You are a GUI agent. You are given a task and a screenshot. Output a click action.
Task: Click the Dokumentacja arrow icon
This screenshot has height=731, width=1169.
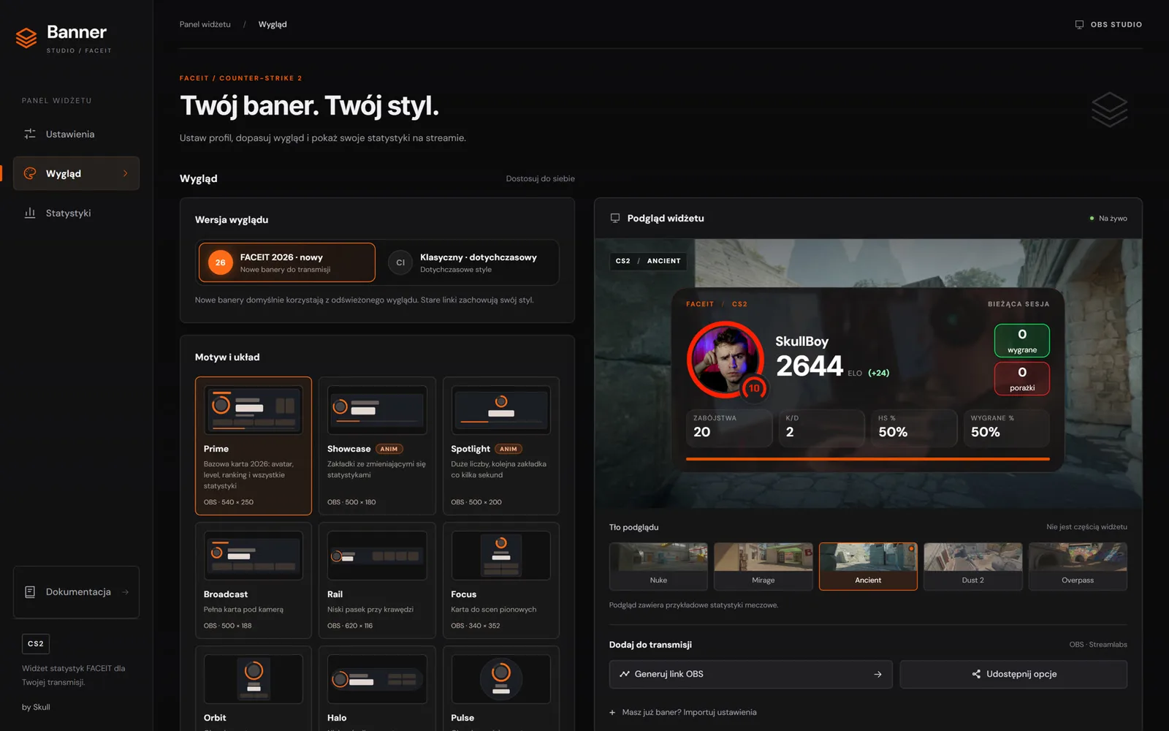pyautogui.click(x=126, y=592)
